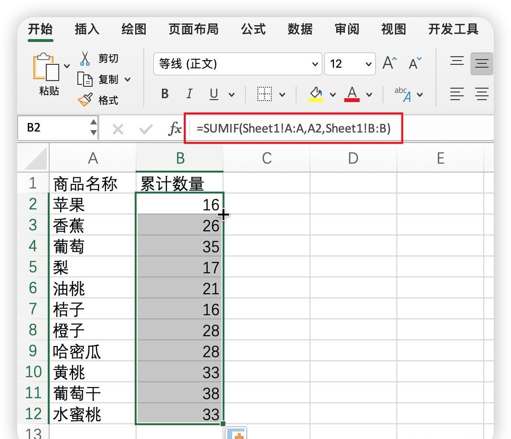Top-align cell contents icon
511x439 pixels.
pos(457,61)
